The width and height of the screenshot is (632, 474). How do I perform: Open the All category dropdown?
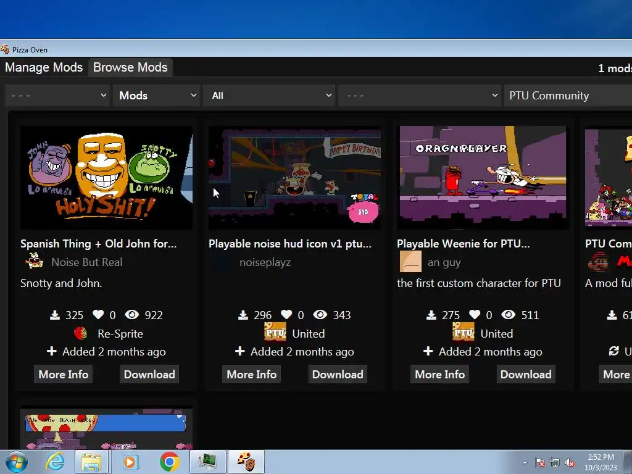[269, 96]
